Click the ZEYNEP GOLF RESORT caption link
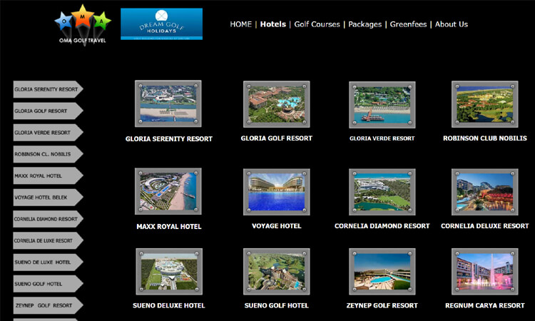Image resolution: width=535 pixels, height=321 pixels. pos(382,305)
